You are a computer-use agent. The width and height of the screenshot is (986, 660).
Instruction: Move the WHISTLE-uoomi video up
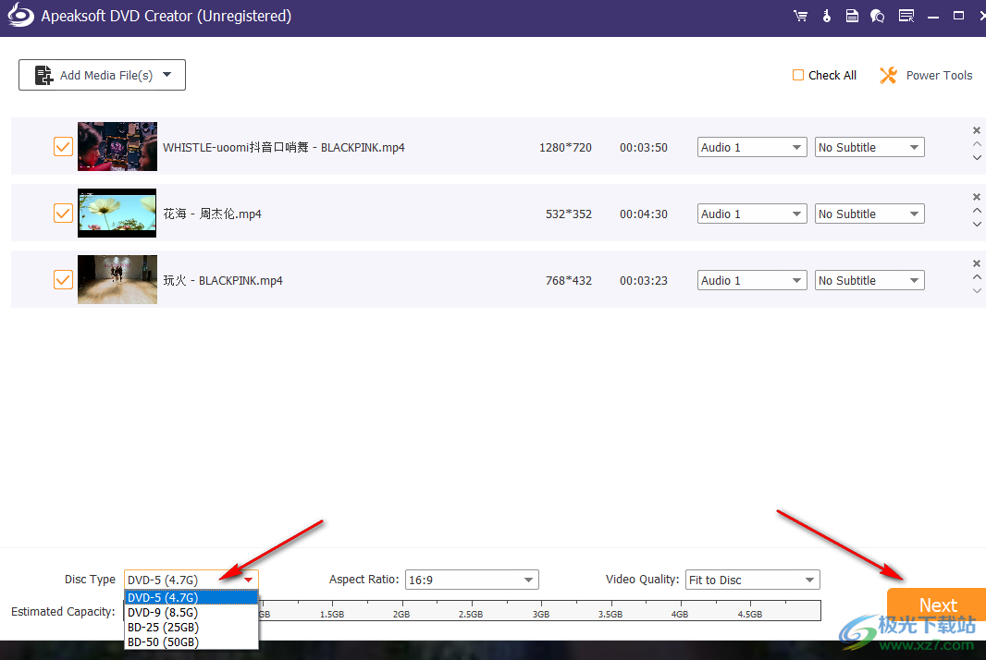(977, 144)
